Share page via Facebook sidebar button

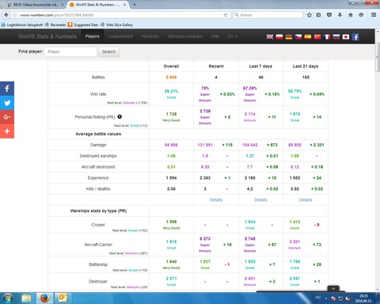click(7, 89)
